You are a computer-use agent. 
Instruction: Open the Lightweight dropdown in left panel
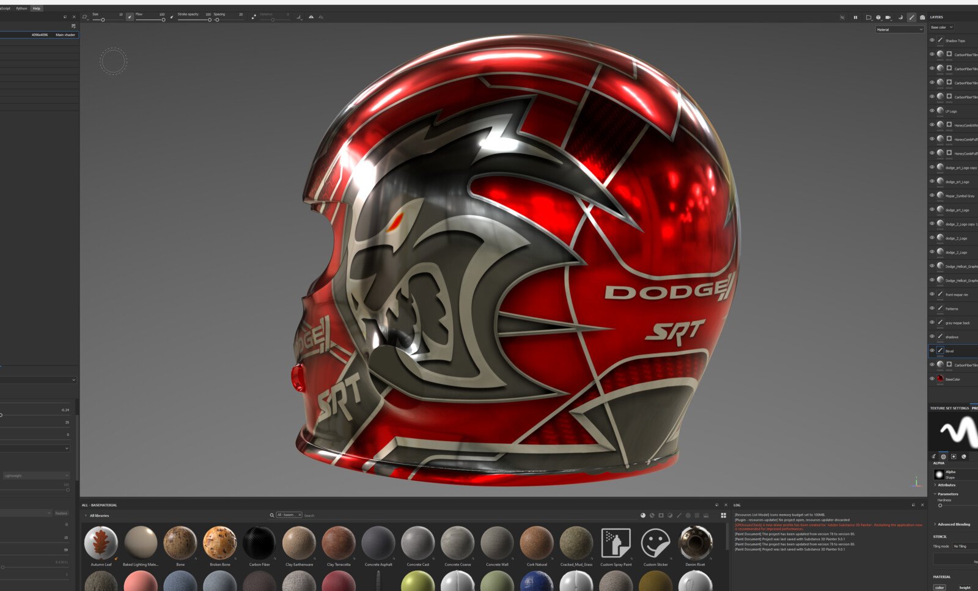36,475
